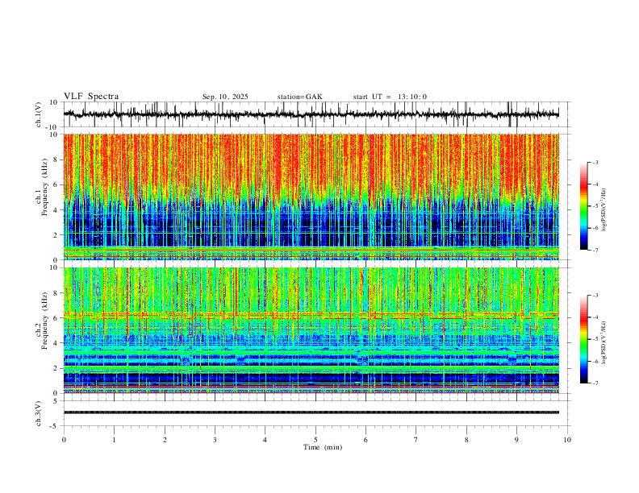Click time axis tick label "4"
Image resolution: width=639 pixels, height=493 pixels.
(x=265, y=440)
